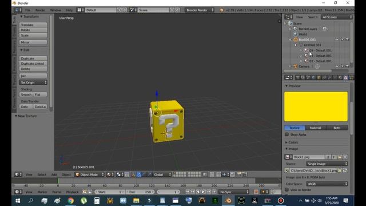Open the All Scenes display dropdown
Screen dimensions: 366x206
(x=337, y=17)
